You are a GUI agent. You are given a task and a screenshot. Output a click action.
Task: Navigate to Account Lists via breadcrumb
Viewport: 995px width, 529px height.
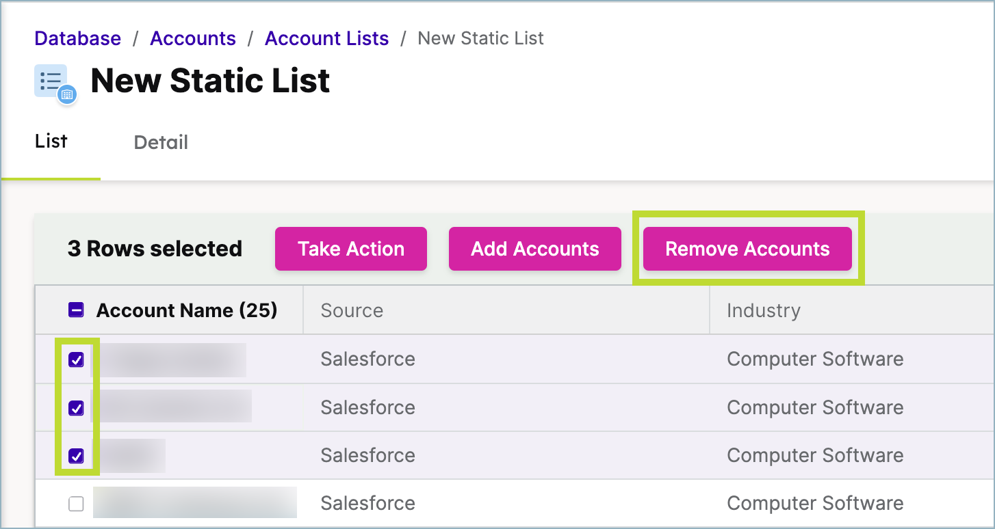(326, 38)
